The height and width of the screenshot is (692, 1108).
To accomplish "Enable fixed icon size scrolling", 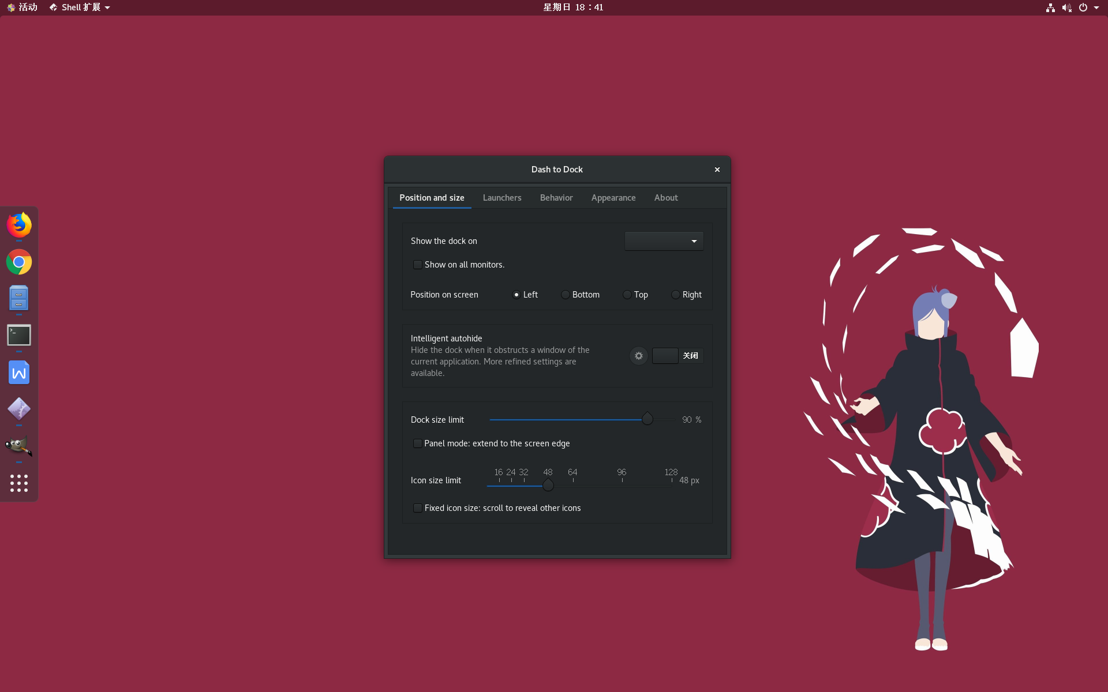I will tap(417, 508).
